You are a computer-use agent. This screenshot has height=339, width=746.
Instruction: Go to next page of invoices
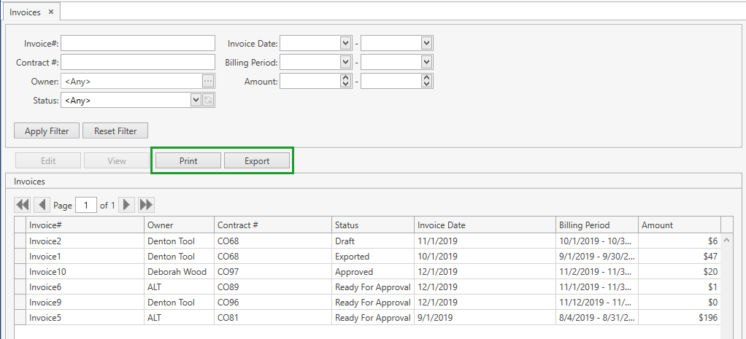pyautogui.click(x=127, y=205)
